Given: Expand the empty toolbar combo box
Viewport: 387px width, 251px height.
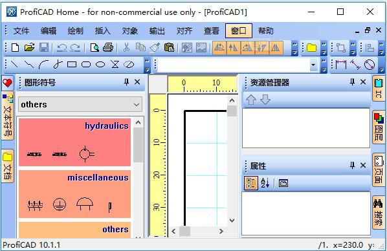Looking at the screenshot, I should [x=313, y=65].
